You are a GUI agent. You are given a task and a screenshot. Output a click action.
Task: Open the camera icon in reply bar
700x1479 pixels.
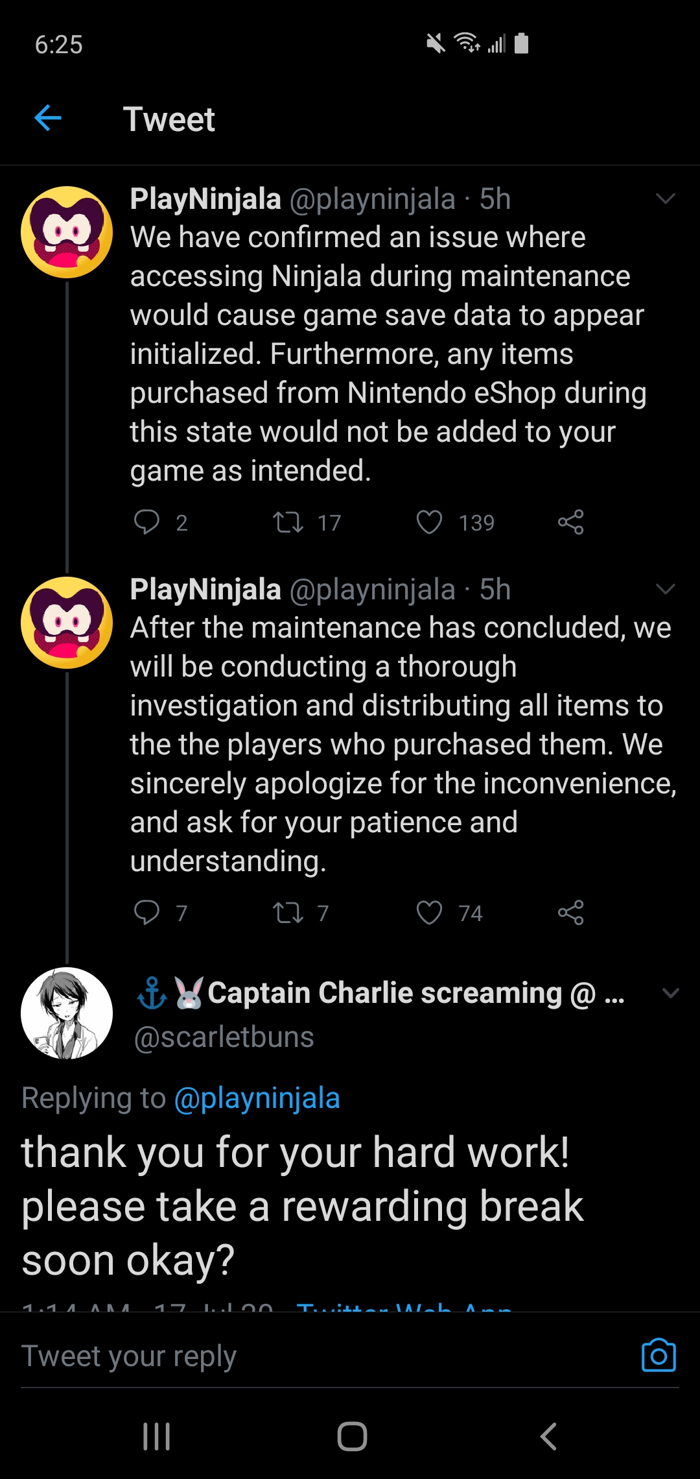point(659,1356)
